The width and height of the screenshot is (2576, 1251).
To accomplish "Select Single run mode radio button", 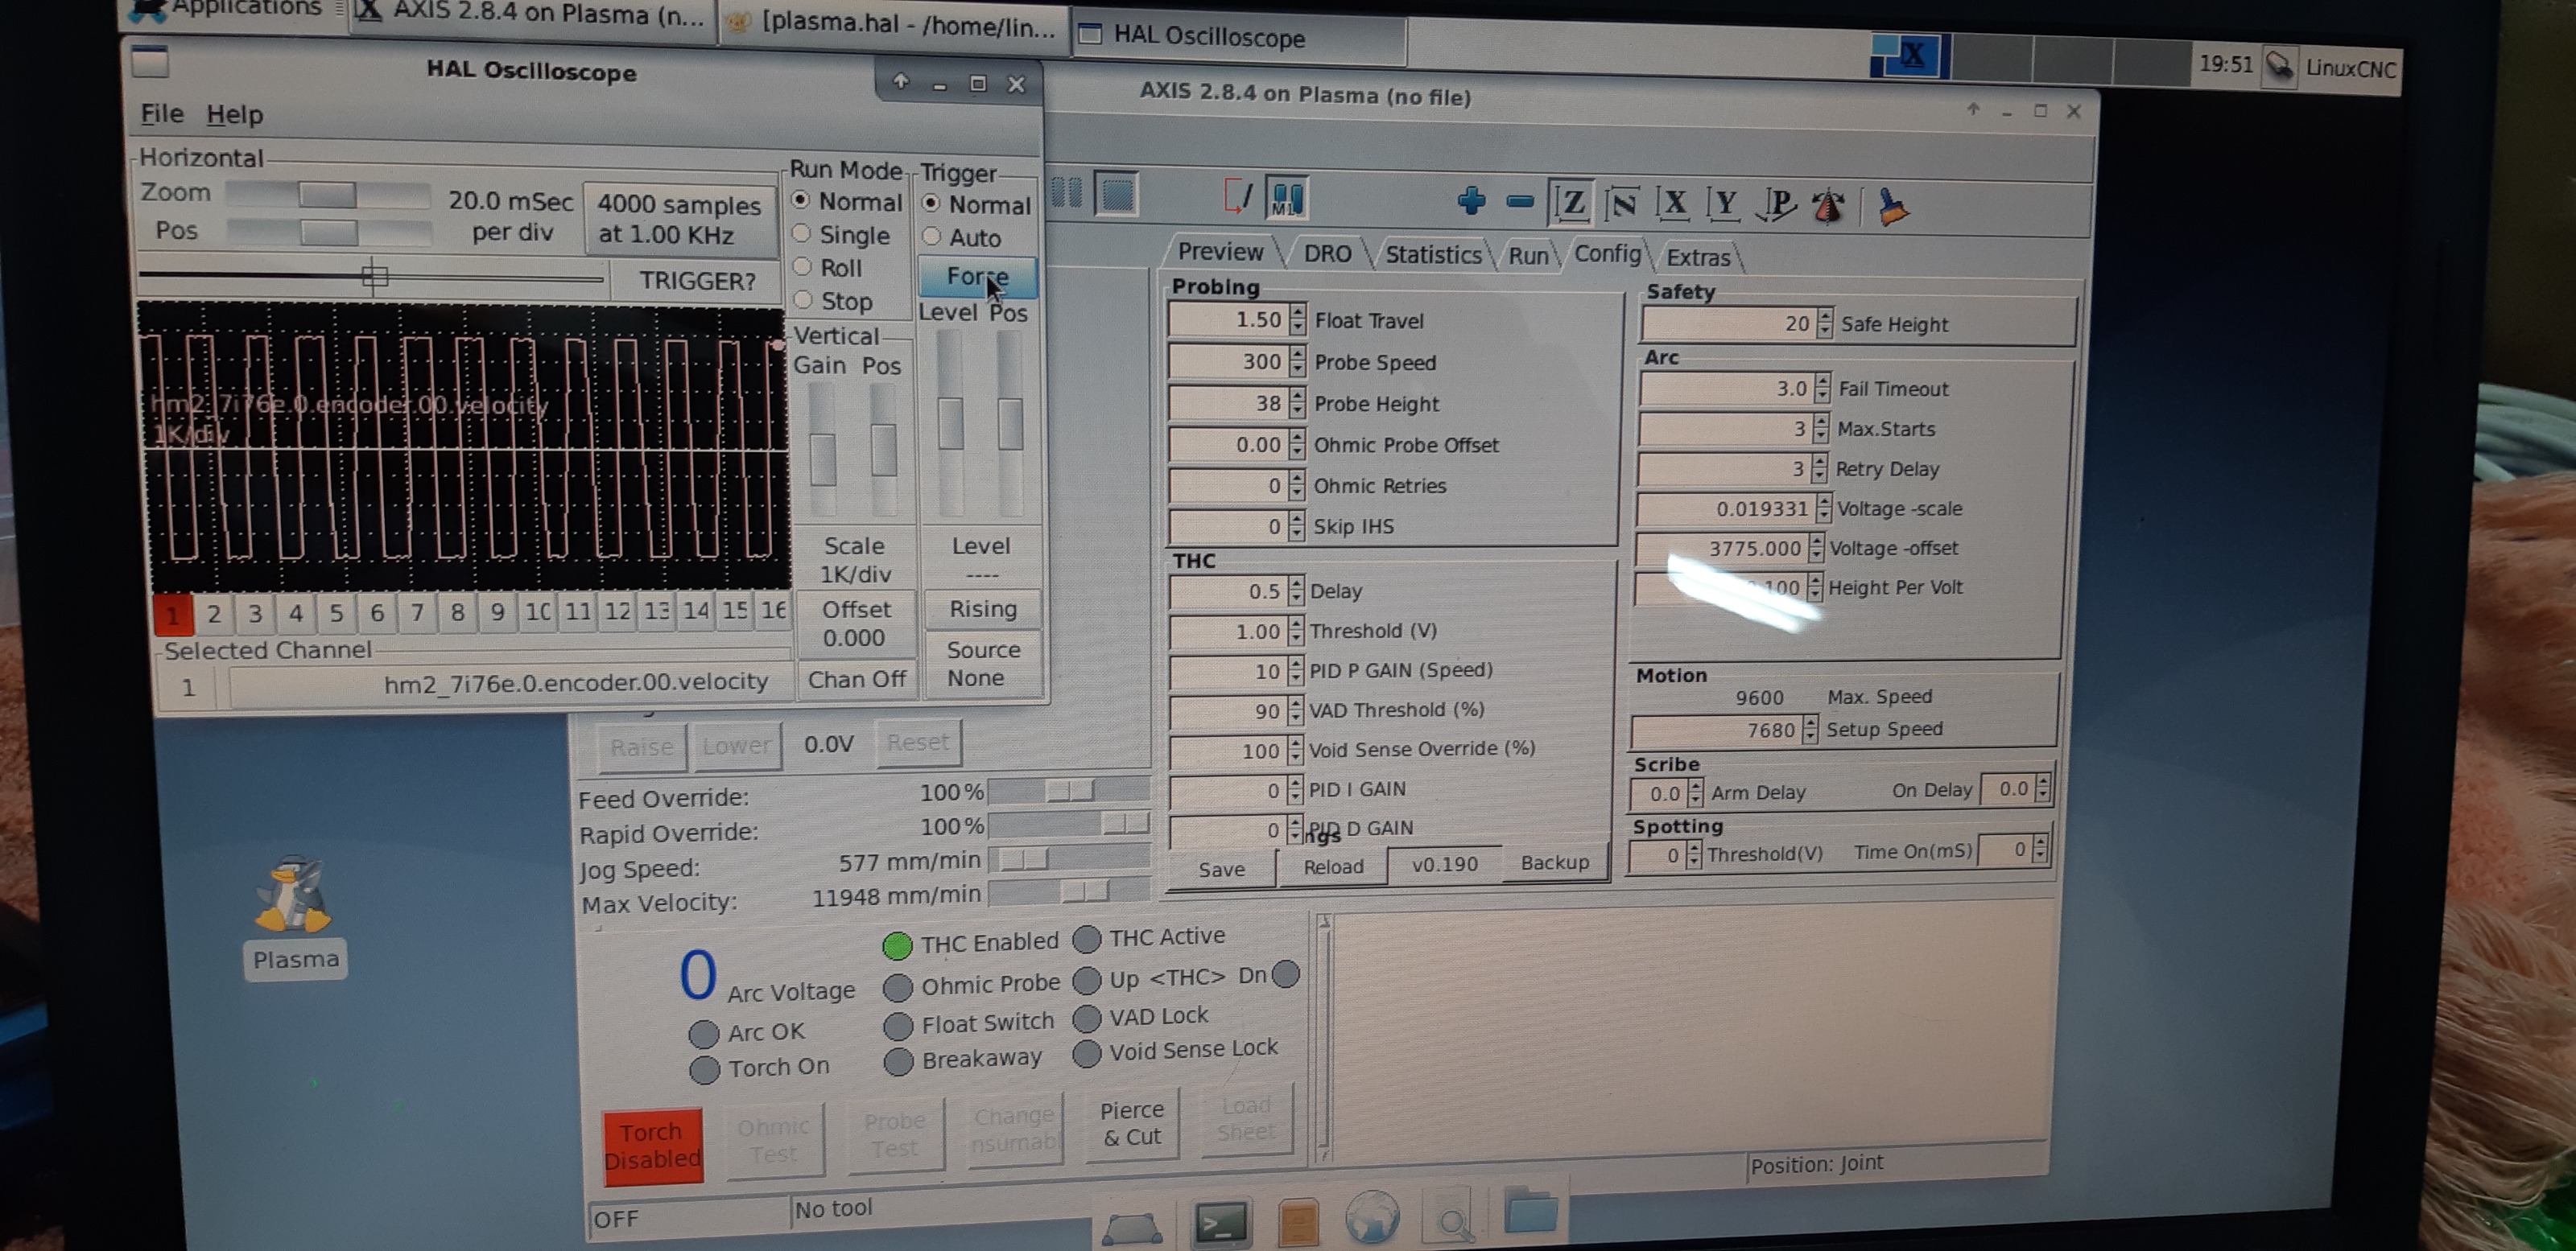I will (x=801, y=233).
